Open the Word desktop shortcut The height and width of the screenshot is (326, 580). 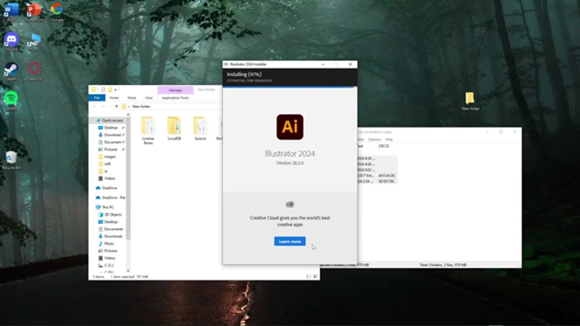pyautogui.click(x=11, y=11)
